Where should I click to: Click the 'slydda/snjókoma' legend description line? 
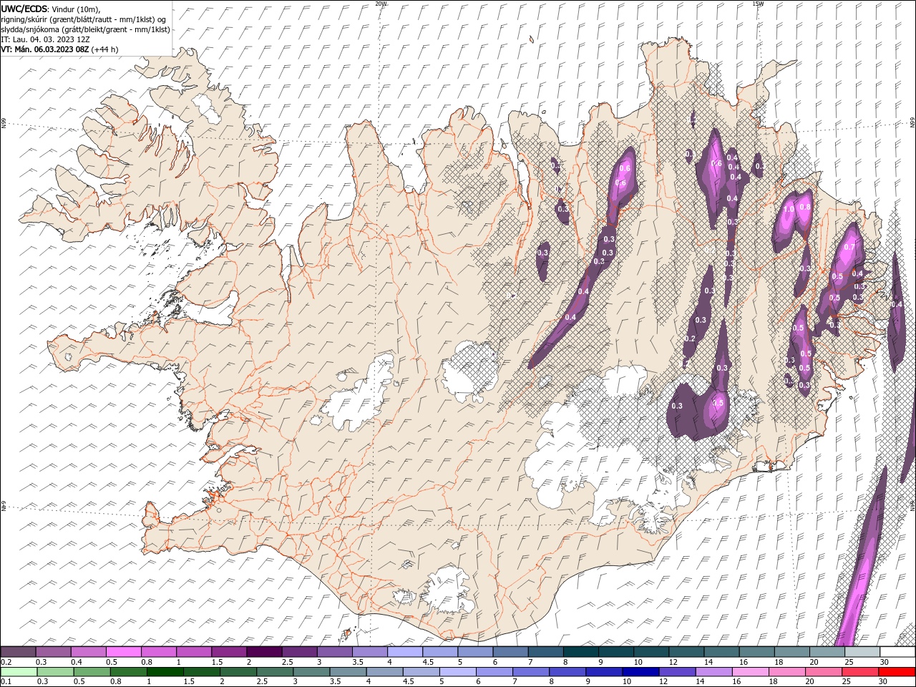85,29
